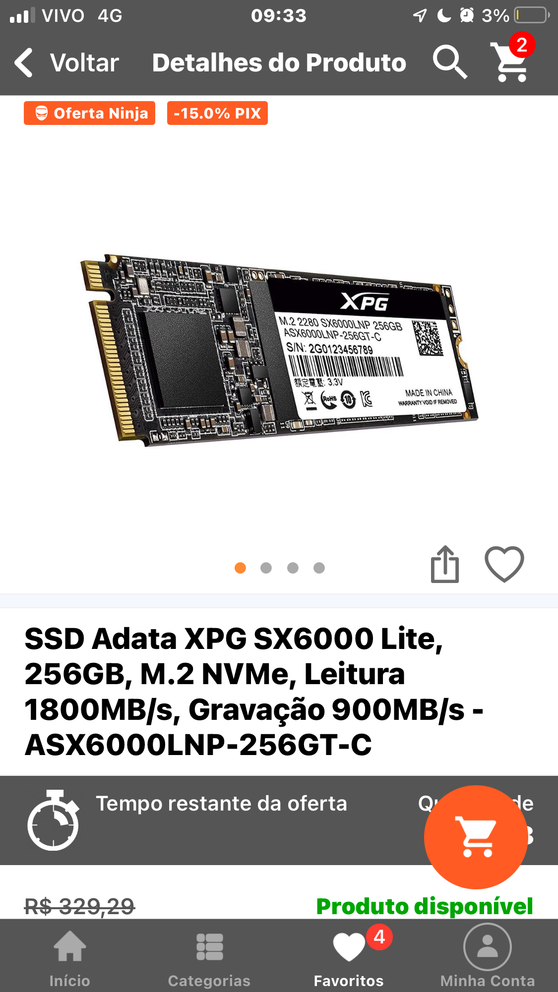Select fourth image carousel dot

click(319, 568)
